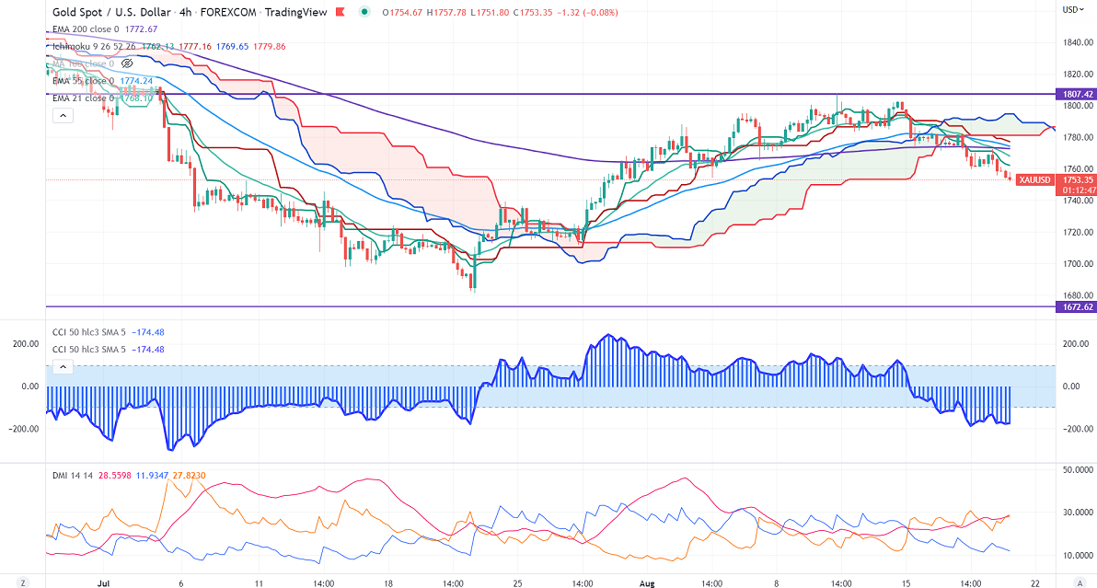This screenshot has height=588, width=1097.
Task: Select the EMA 55 close 0 legend
Action: (x=83, y=81)
